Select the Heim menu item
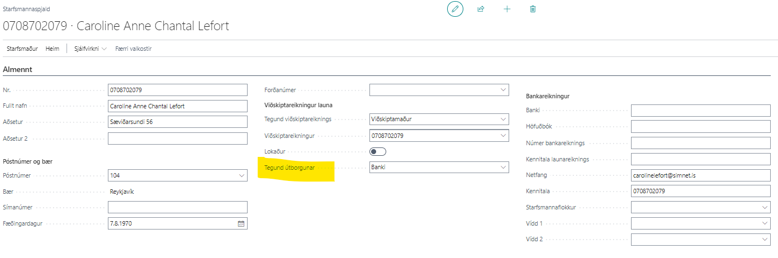Screen dimensions: 778x258 53,49
